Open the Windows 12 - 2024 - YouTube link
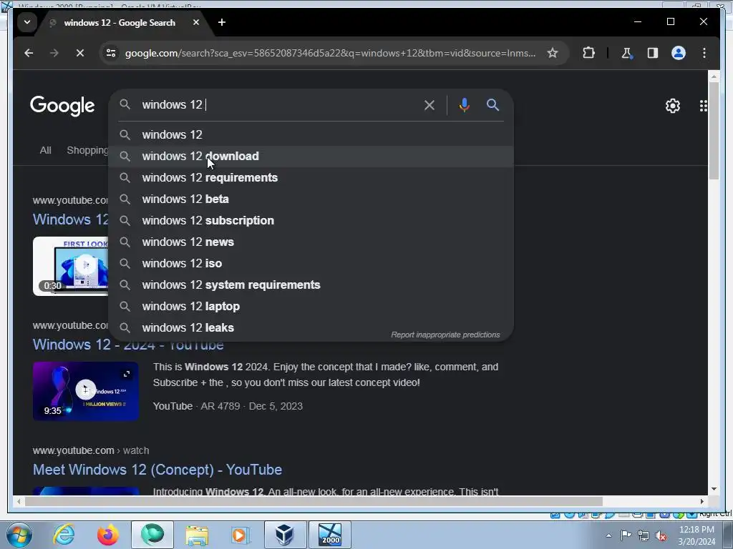 (x=128, y=345)
